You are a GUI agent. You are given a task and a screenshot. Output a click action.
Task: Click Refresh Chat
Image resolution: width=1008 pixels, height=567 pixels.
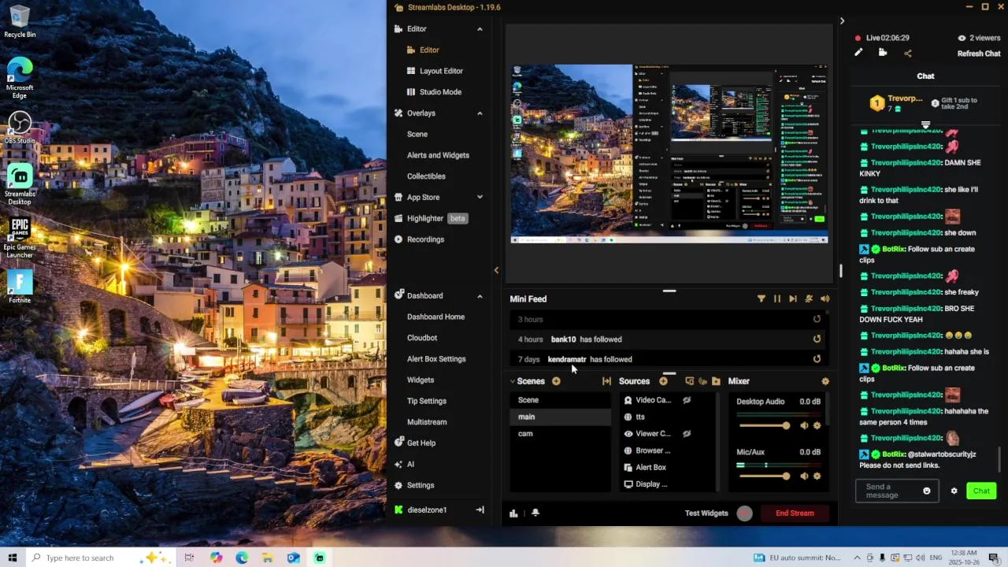click(979, 54)
